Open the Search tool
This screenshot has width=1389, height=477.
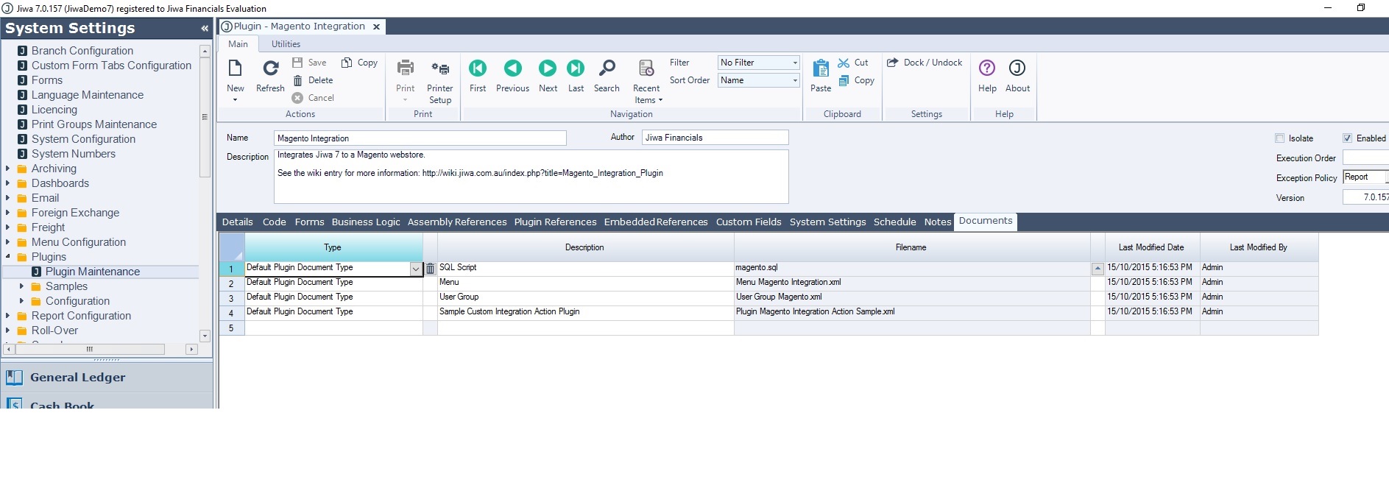(x=607, y=69)
